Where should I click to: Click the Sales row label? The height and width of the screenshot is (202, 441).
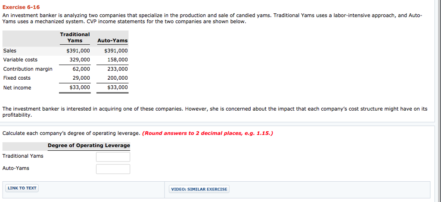tap(10, 51)
